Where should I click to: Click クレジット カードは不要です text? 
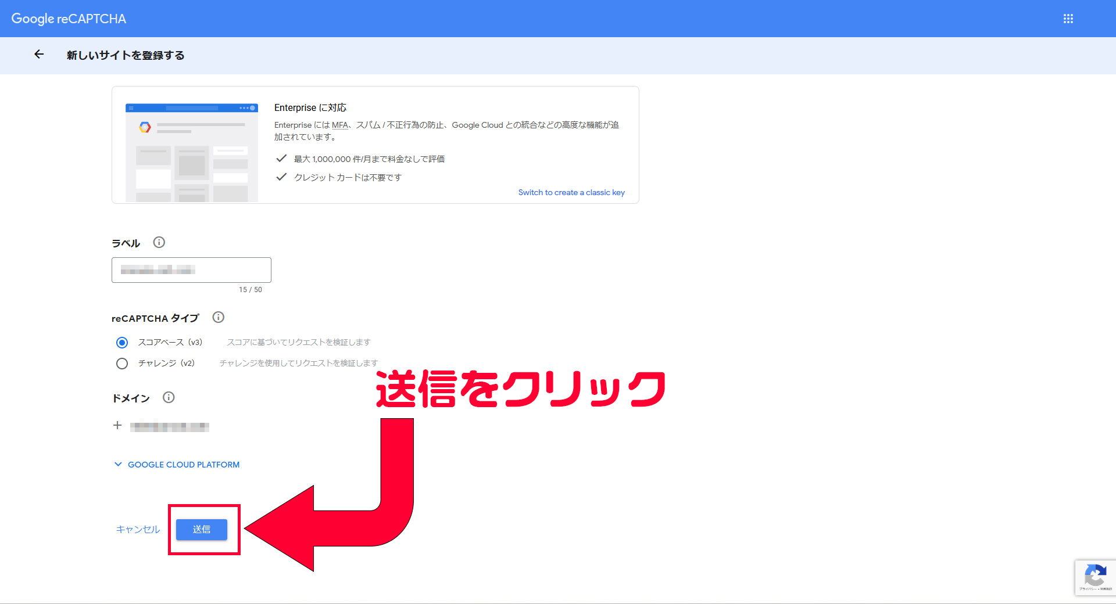click(348, 178)
